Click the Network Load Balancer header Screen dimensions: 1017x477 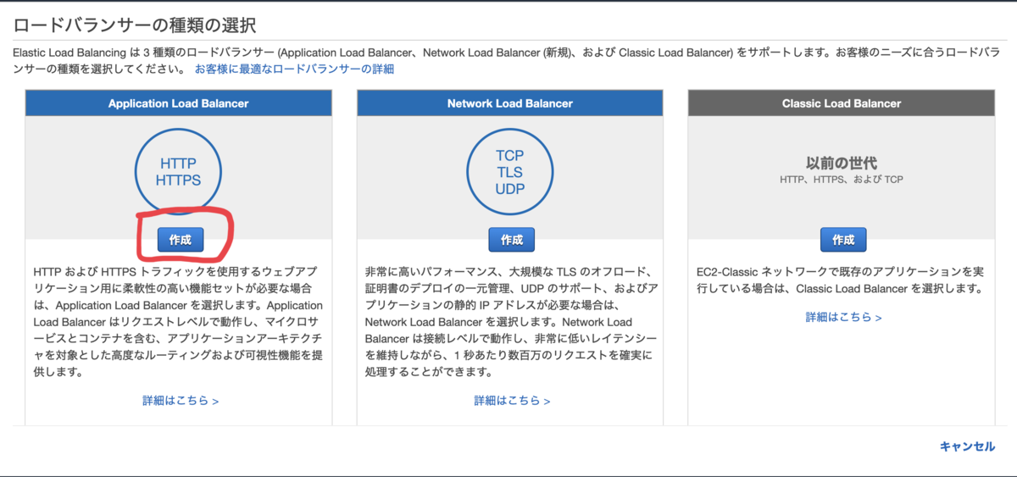[510, 103]
